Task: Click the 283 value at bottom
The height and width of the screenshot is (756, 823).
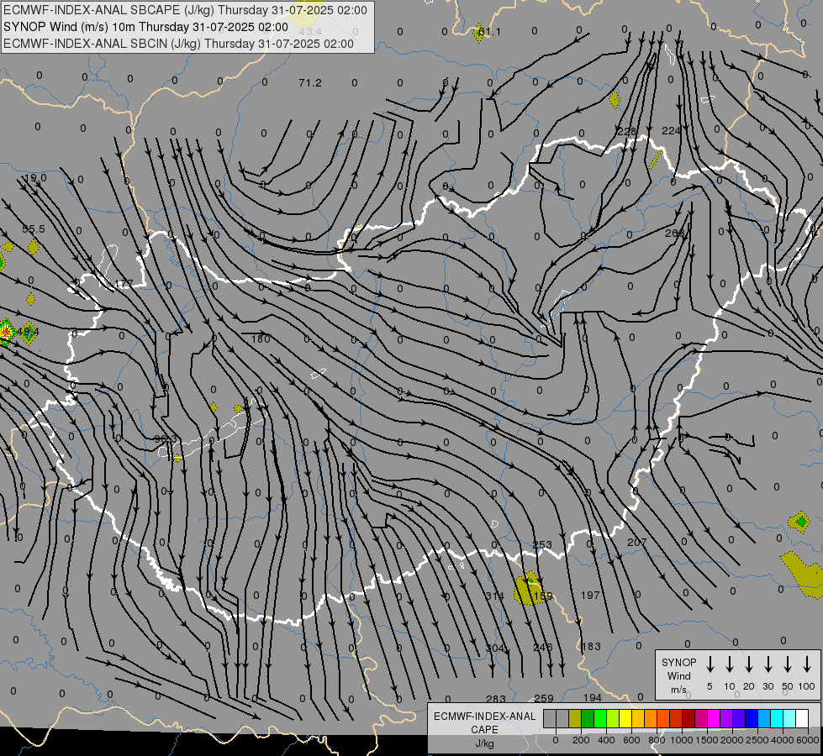Action: pos(495,699)
